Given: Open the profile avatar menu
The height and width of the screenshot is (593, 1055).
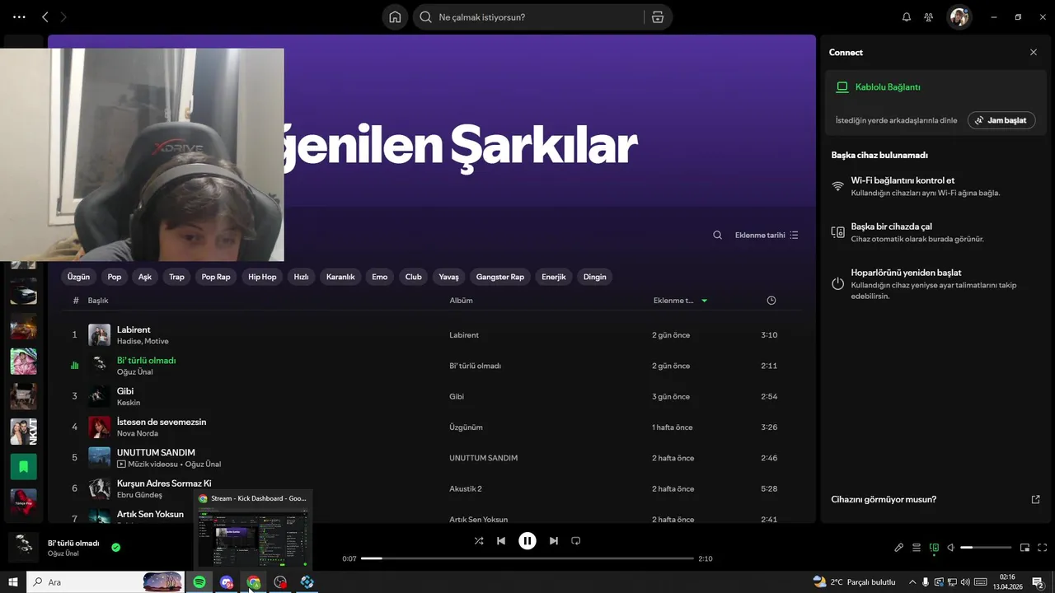Looking at the screenshot, I should coord(959,17).
